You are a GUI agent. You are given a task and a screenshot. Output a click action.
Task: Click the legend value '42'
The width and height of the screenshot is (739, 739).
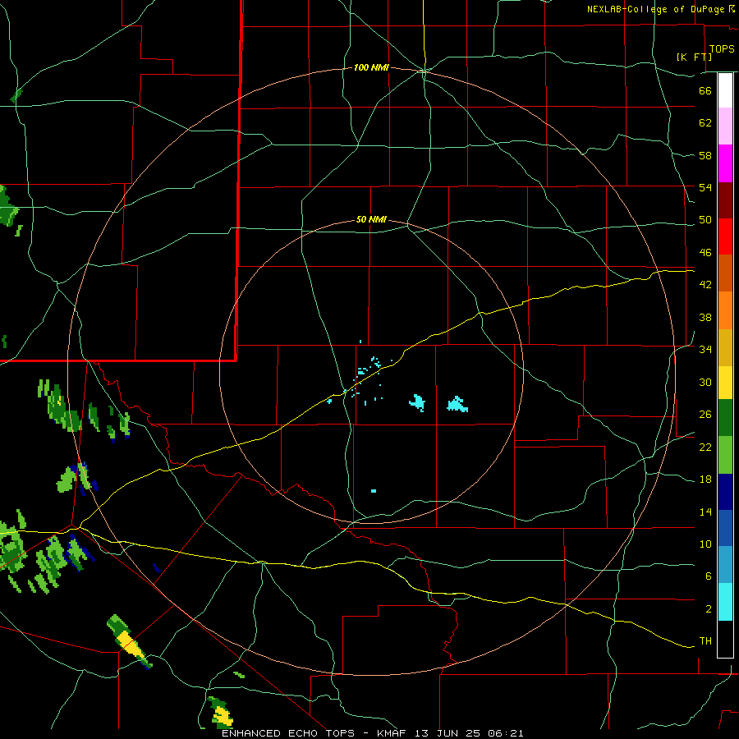(x=705, y=285)
